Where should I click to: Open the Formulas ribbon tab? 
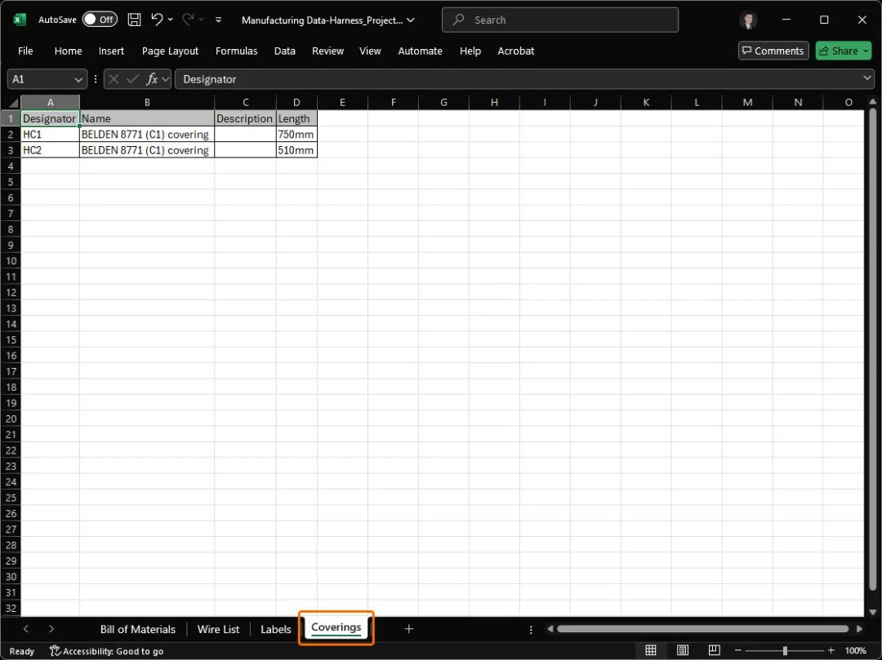[236, 51]
